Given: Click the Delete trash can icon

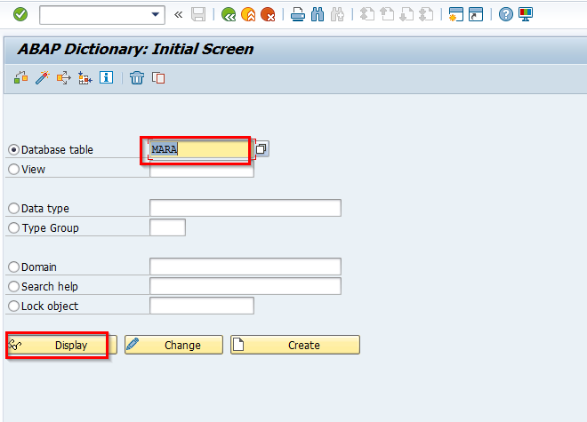Looking at the screenshot, I should 136,78.
